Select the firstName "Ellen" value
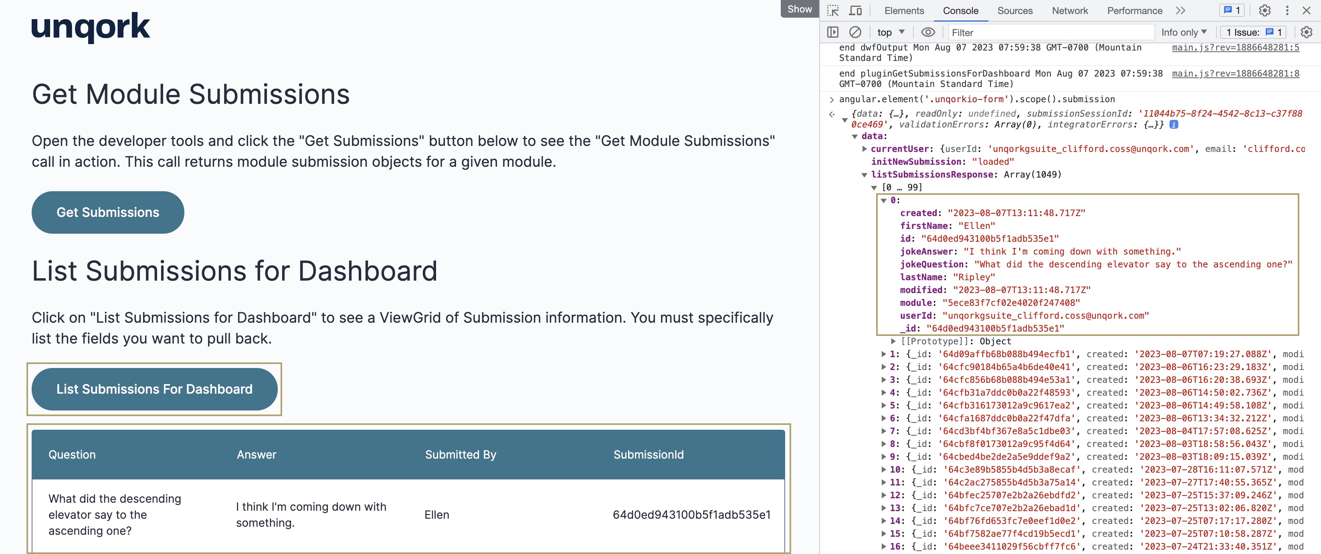 (x=976, y=226)
